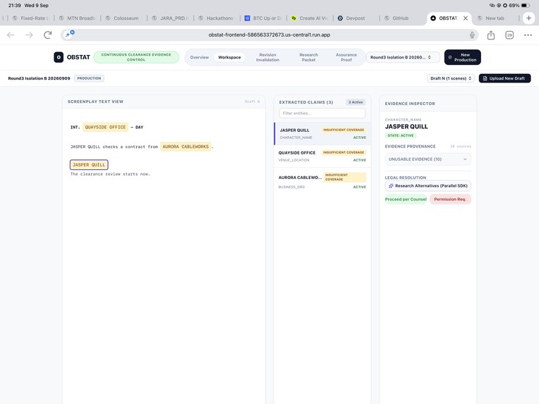Close the OBSTAT browser tab

click(x=466, y=18)
